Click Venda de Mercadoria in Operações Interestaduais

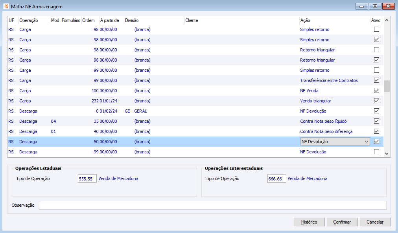coord(308,178)
